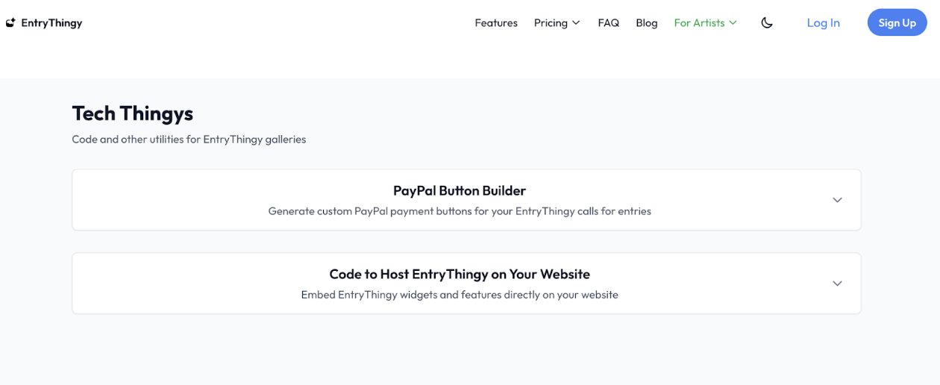The width and height of the screenshot is (940, 385).
Task: Click the Code to Host EntryThingy title
Action: 460,274
